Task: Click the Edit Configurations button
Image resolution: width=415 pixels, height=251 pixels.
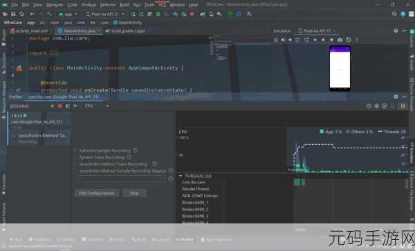Action: pos(97,193)
